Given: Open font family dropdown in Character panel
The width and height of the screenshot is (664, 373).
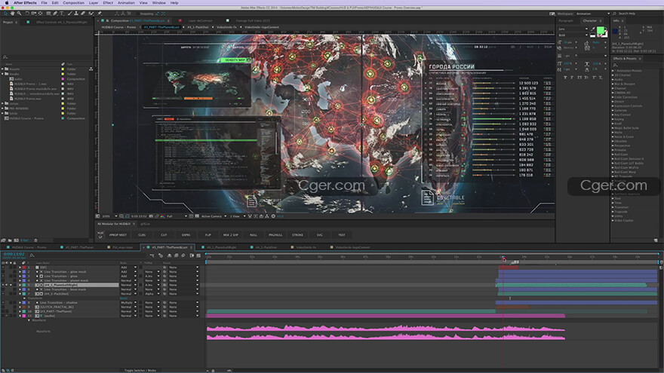Looking at the screenshot, I should click(573, 29).
